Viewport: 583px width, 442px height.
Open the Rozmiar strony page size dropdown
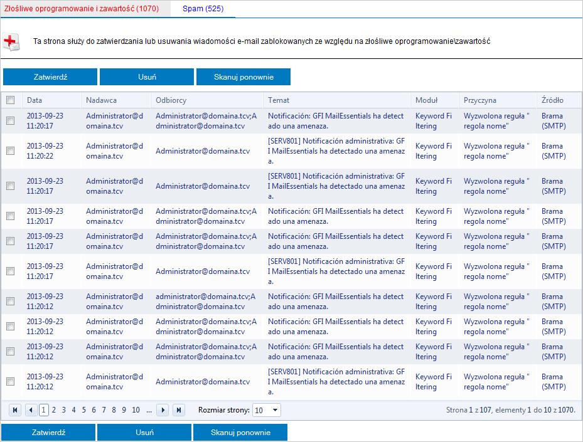coord(267,410)
